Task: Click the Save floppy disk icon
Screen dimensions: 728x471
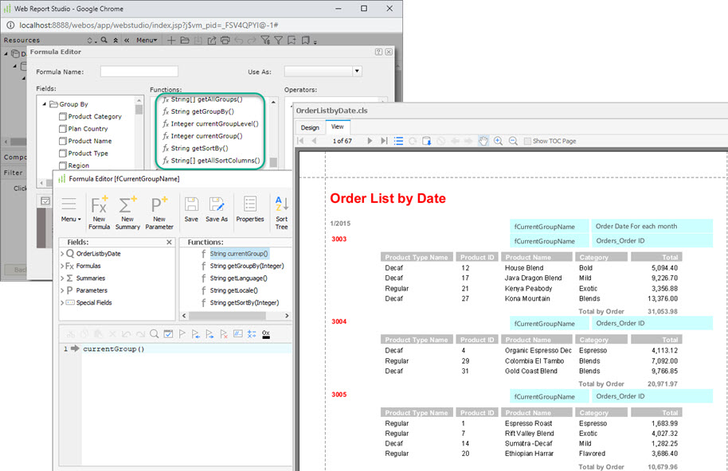Action: [x=191, y=204]
